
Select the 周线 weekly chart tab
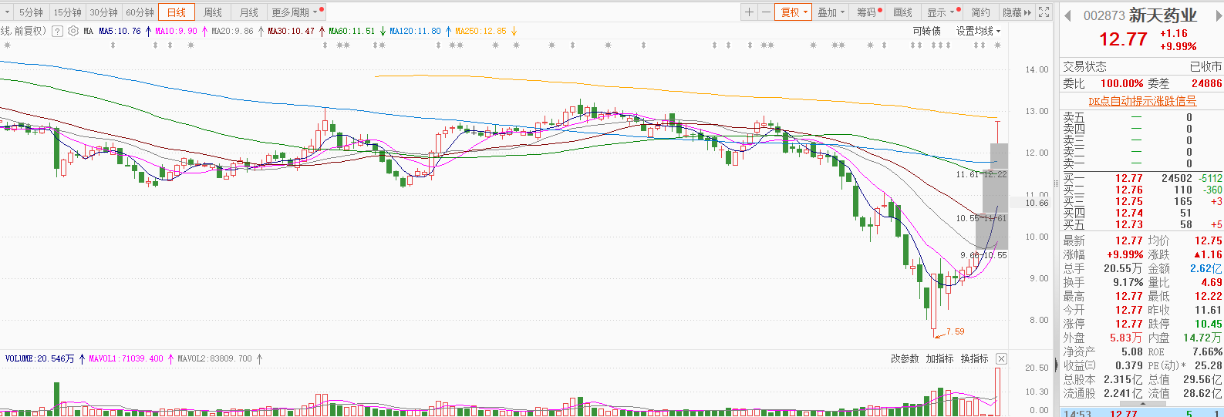(213, 12)
